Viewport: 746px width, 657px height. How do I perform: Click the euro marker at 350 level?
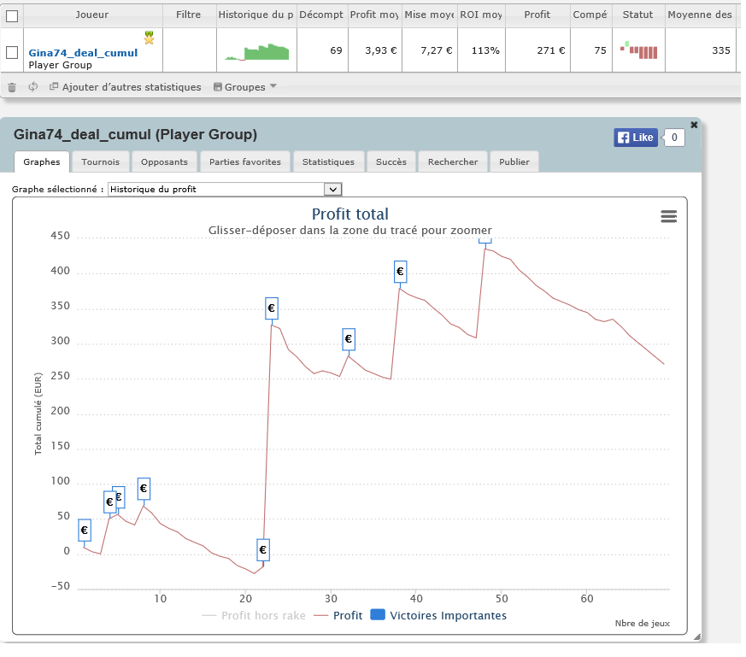pos(271,308)
